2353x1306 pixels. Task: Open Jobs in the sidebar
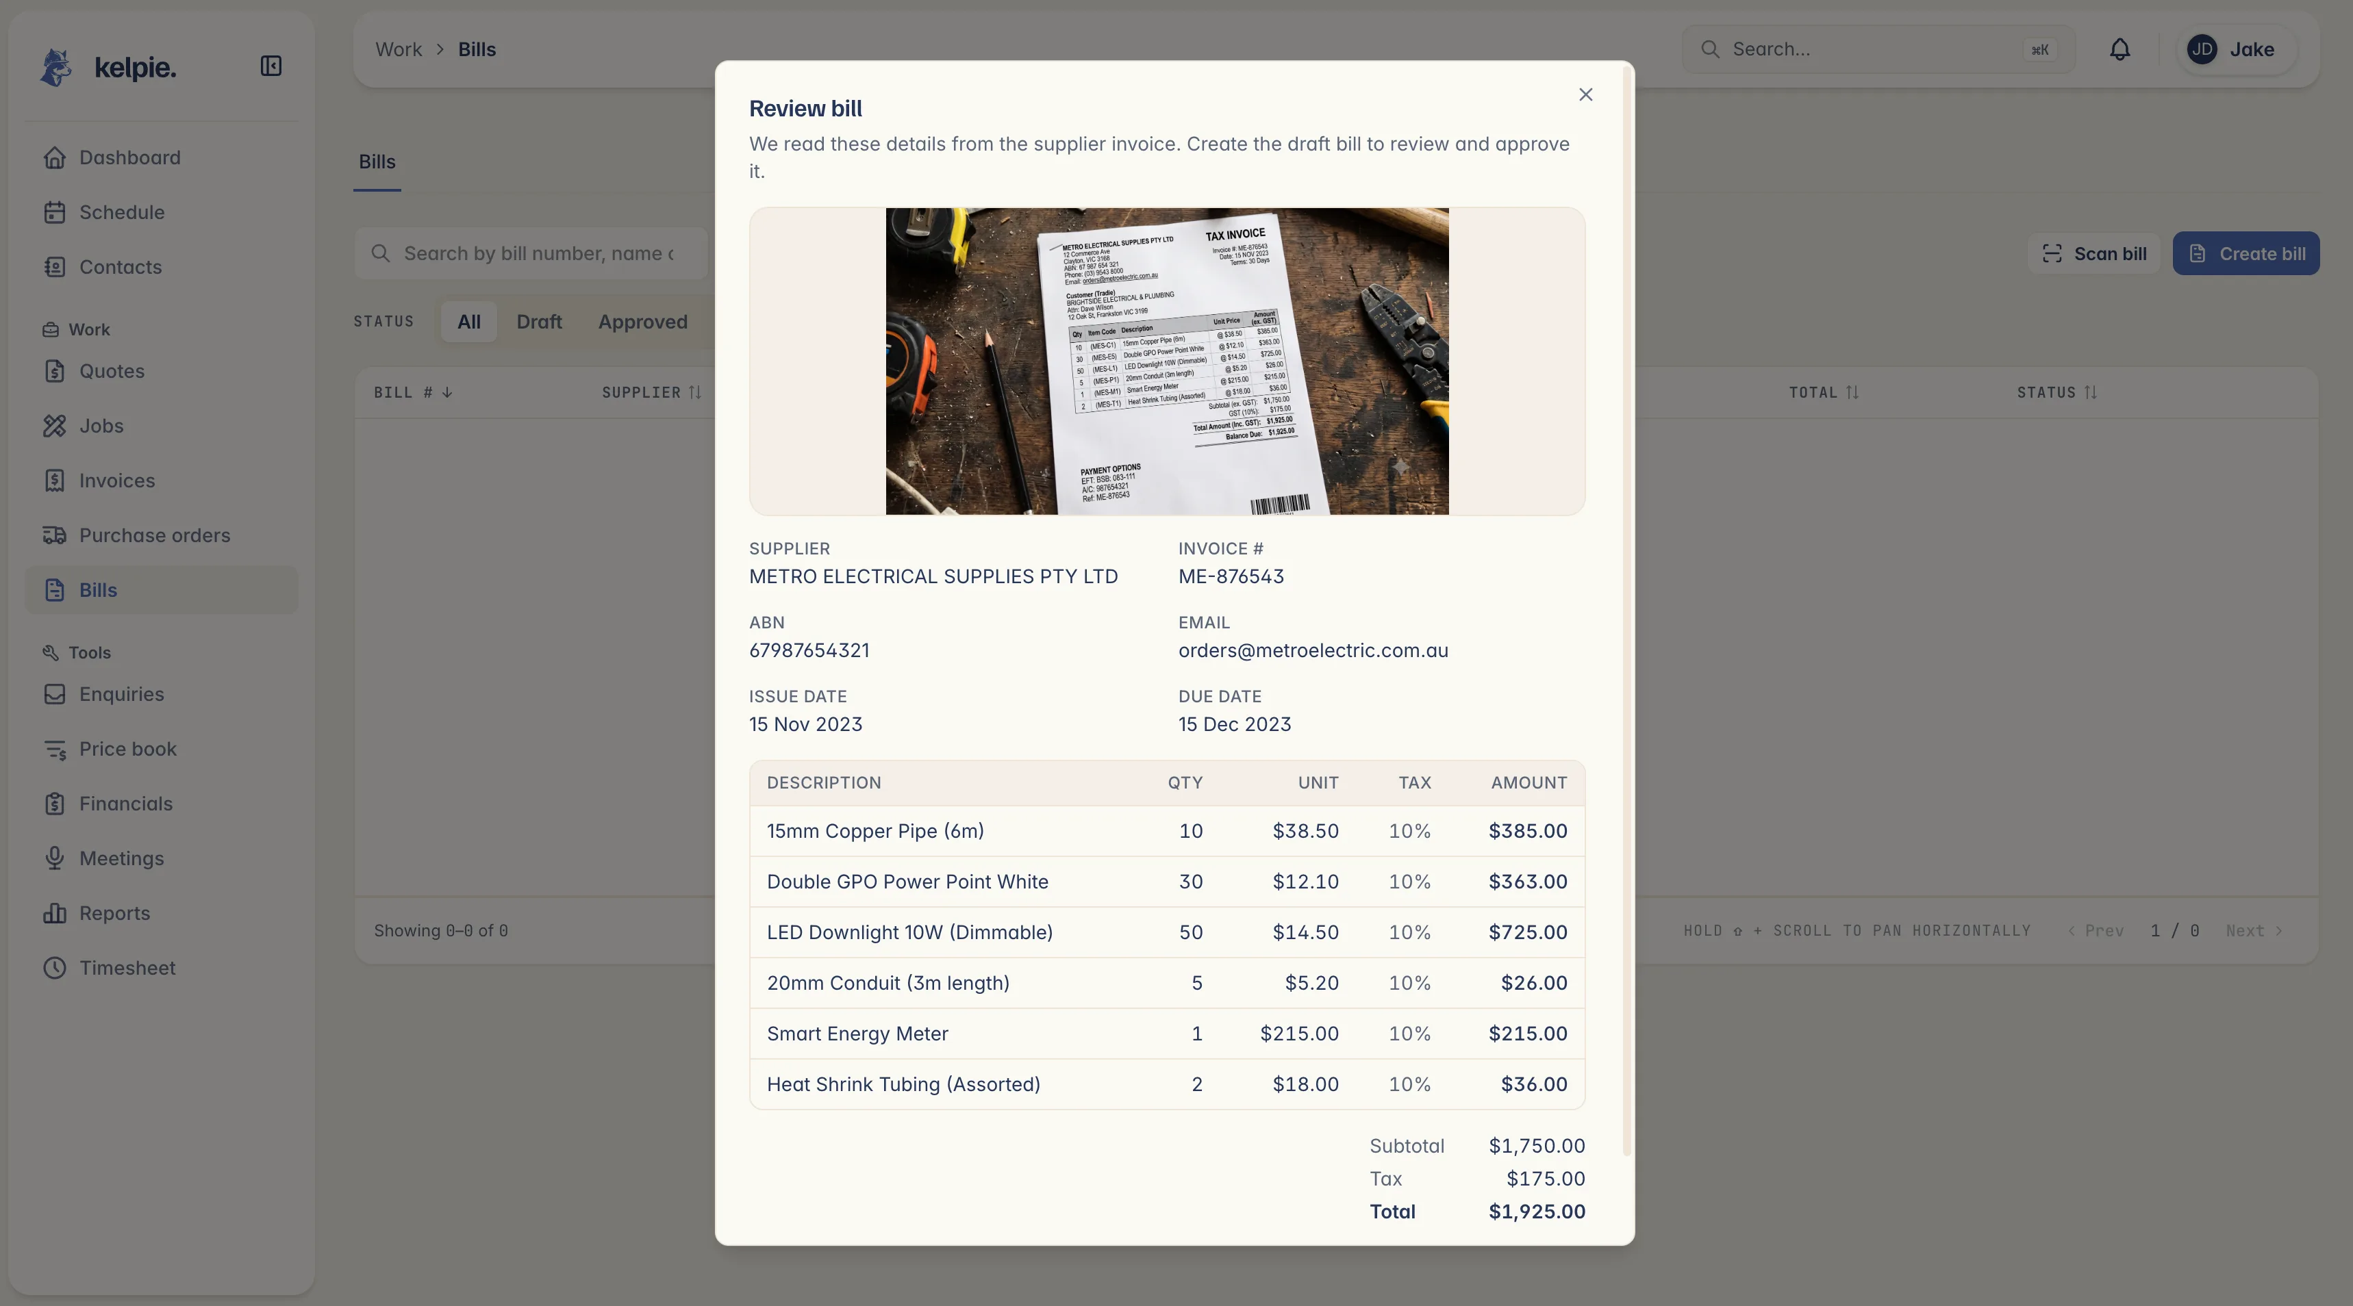[162, 426]
